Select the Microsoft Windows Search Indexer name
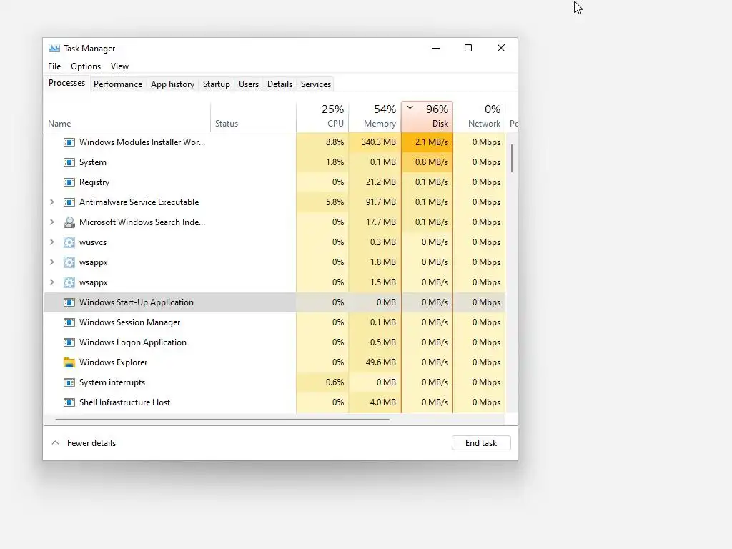This screenshot has width=732, height=549. 142,222
